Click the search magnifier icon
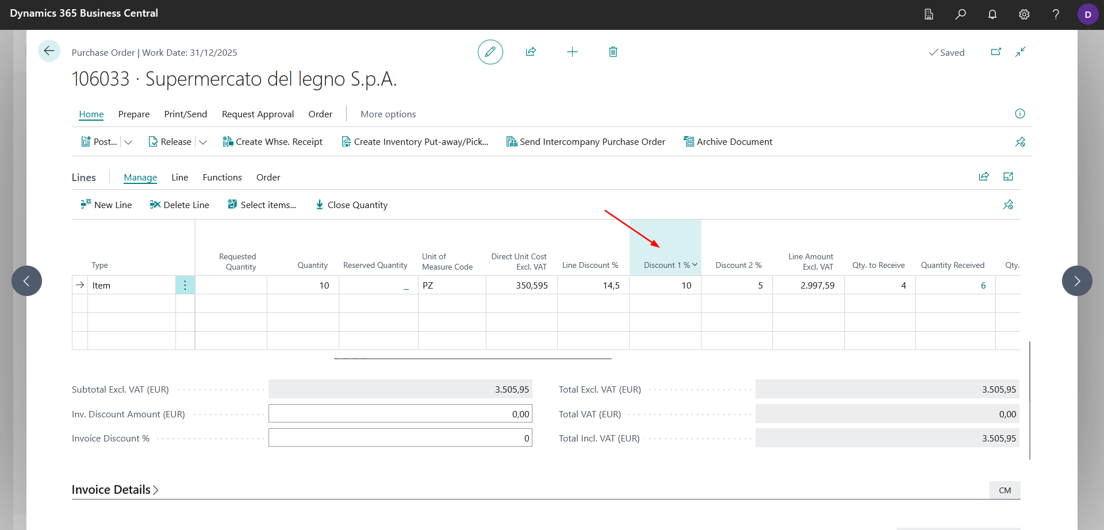Screen dimensions: 1104x530 click(960, 14)
